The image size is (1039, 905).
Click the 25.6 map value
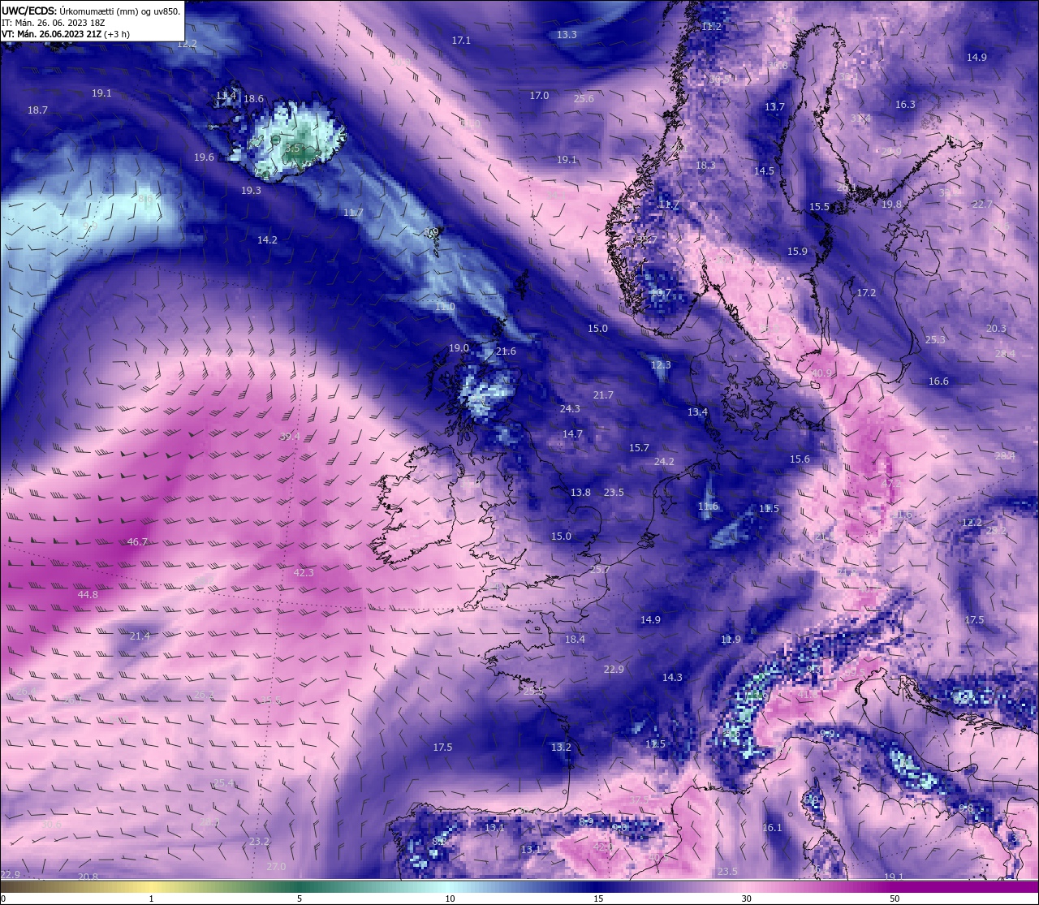pyautogui.click(x=584, y=99)
